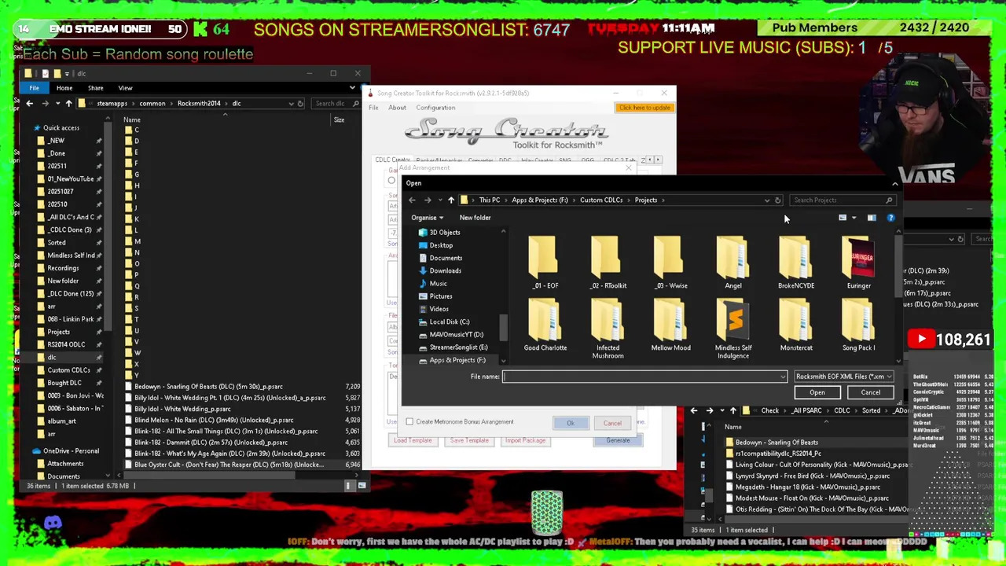
Task: Click the 'Click here to update' button
Action: pyautogui.click(x=644, y=108)
